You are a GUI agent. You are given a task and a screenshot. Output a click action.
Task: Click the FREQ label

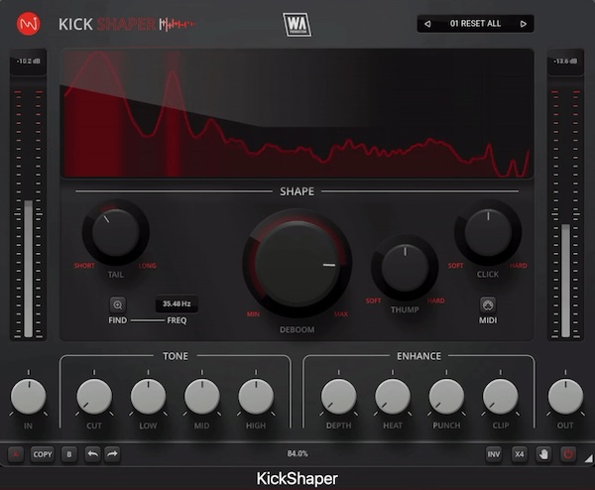pos(177,320)
